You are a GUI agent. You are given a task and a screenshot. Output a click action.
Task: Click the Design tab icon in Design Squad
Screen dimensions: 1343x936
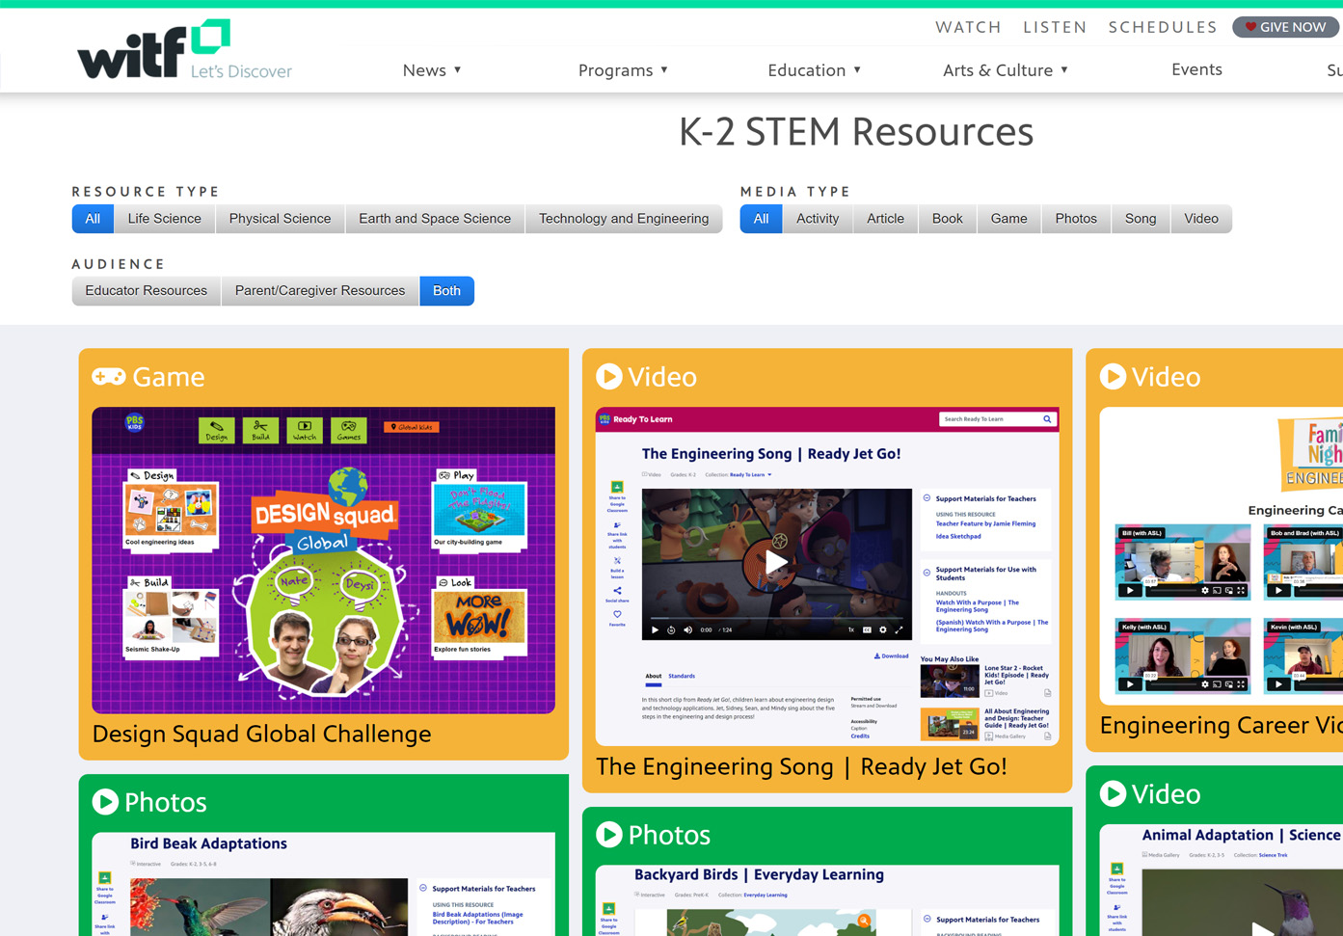pyautogui.click(x=216, y=430)
